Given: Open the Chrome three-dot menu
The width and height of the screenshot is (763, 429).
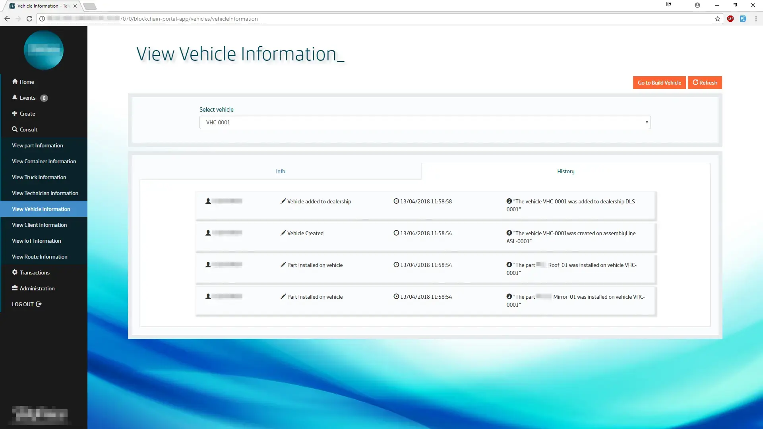Looking at the screenshot, I should 755,19.
